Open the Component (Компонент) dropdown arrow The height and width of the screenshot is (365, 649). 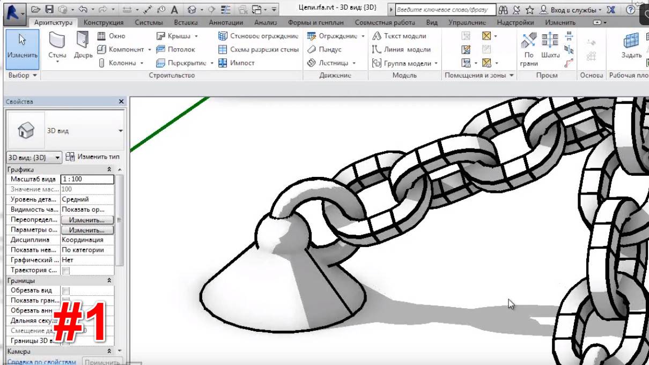pyautogui.click(x=149, y=50)
